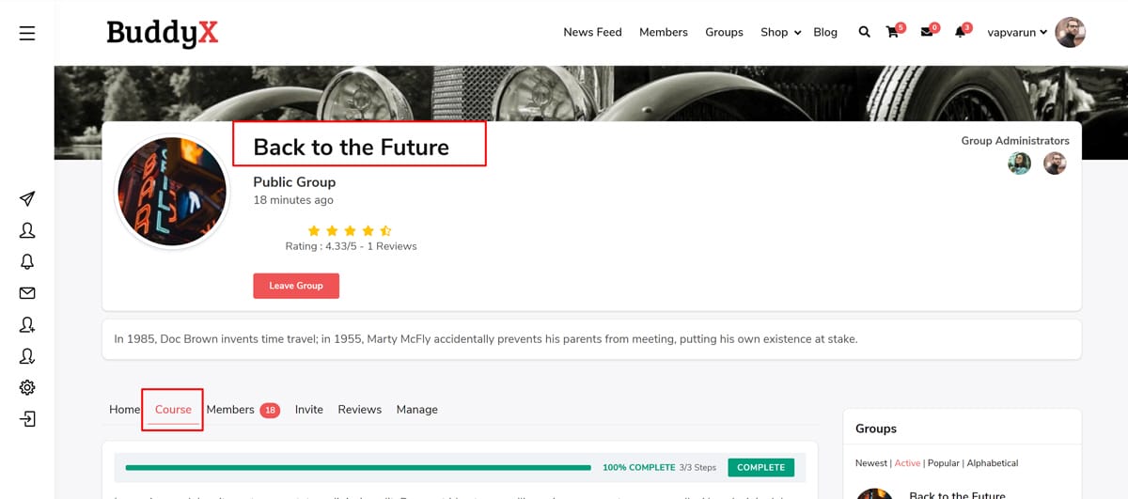
Task: Click the paper plane activity icon in sidebar
Action: (27, 198)
